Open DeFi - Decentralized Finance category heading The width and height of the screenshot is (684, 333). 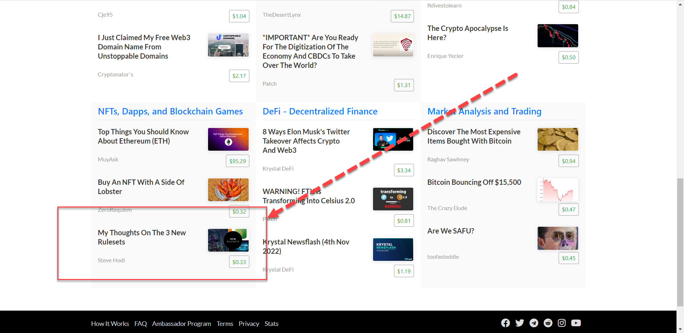click(x=320, y=112)
